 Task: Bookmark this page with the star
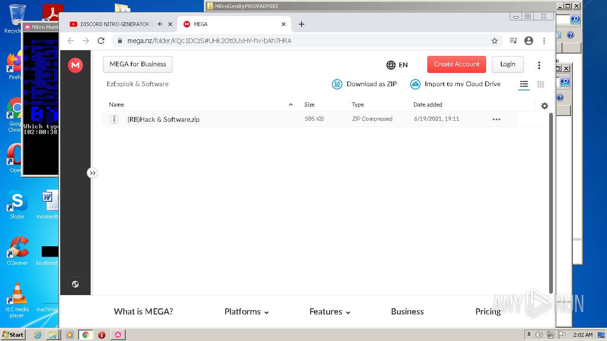click(x=495, y=41)
